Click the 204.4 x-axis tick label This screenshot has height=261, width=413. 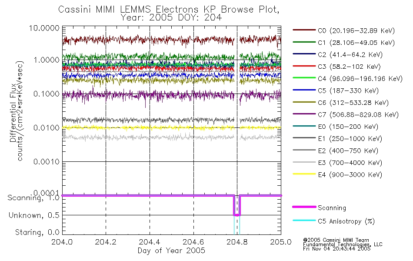tap(150, 242)
